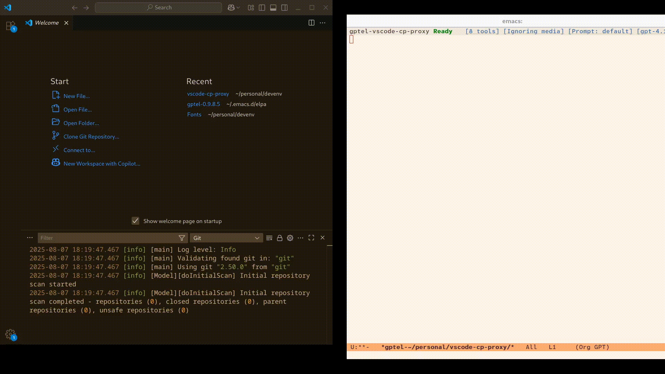Open Extensions view in activity bar

pyautogui.click(x=10, y=26)
